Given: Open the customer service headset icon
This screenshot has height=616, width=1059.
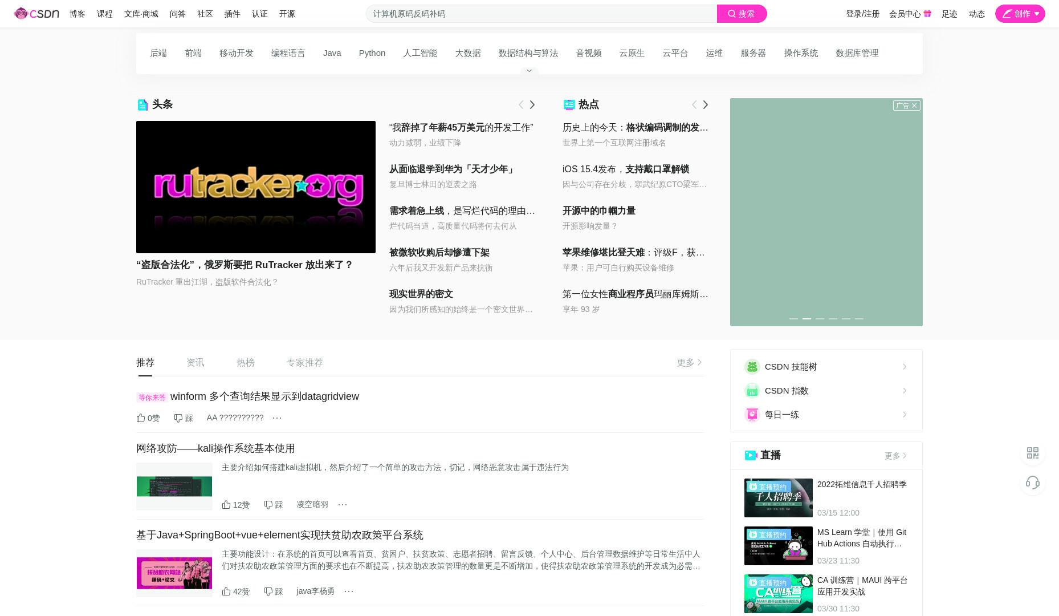Looking at the screenshot, I should click(x=1033, y=483).
